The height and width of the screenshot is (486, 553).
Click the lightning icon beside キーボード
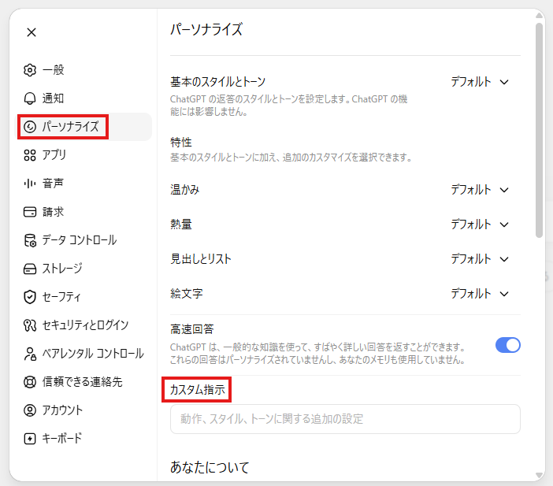(x=30, y=439)
